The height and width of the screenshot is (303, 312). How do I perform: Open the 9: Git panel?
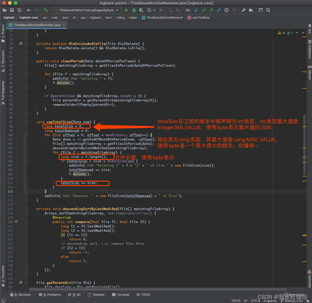(75, 295)
